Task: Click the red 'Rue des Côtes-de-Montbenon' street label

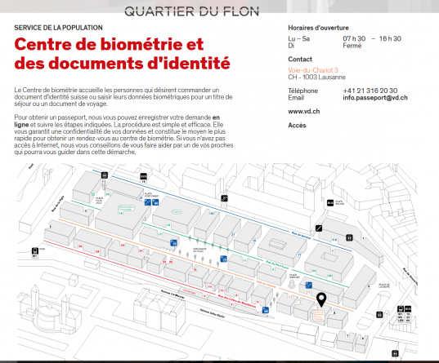Action: [236, 301]
